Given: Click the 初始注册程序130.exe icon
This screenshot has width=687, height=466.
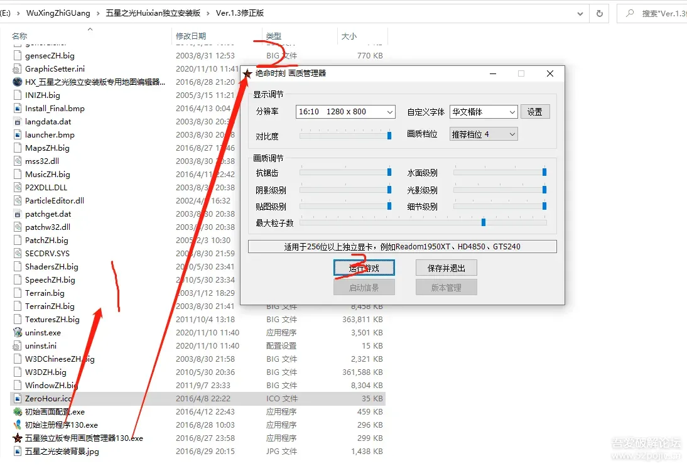Looking at the screenshot, I should coord(18,425).
